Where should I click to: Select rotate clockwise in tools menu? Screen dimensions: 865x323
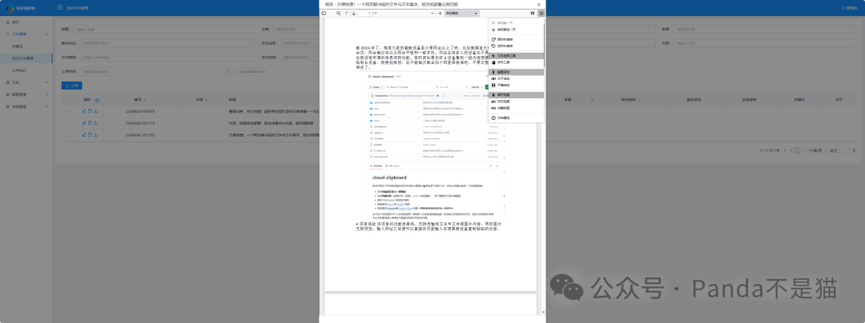(x=516, y=40)
